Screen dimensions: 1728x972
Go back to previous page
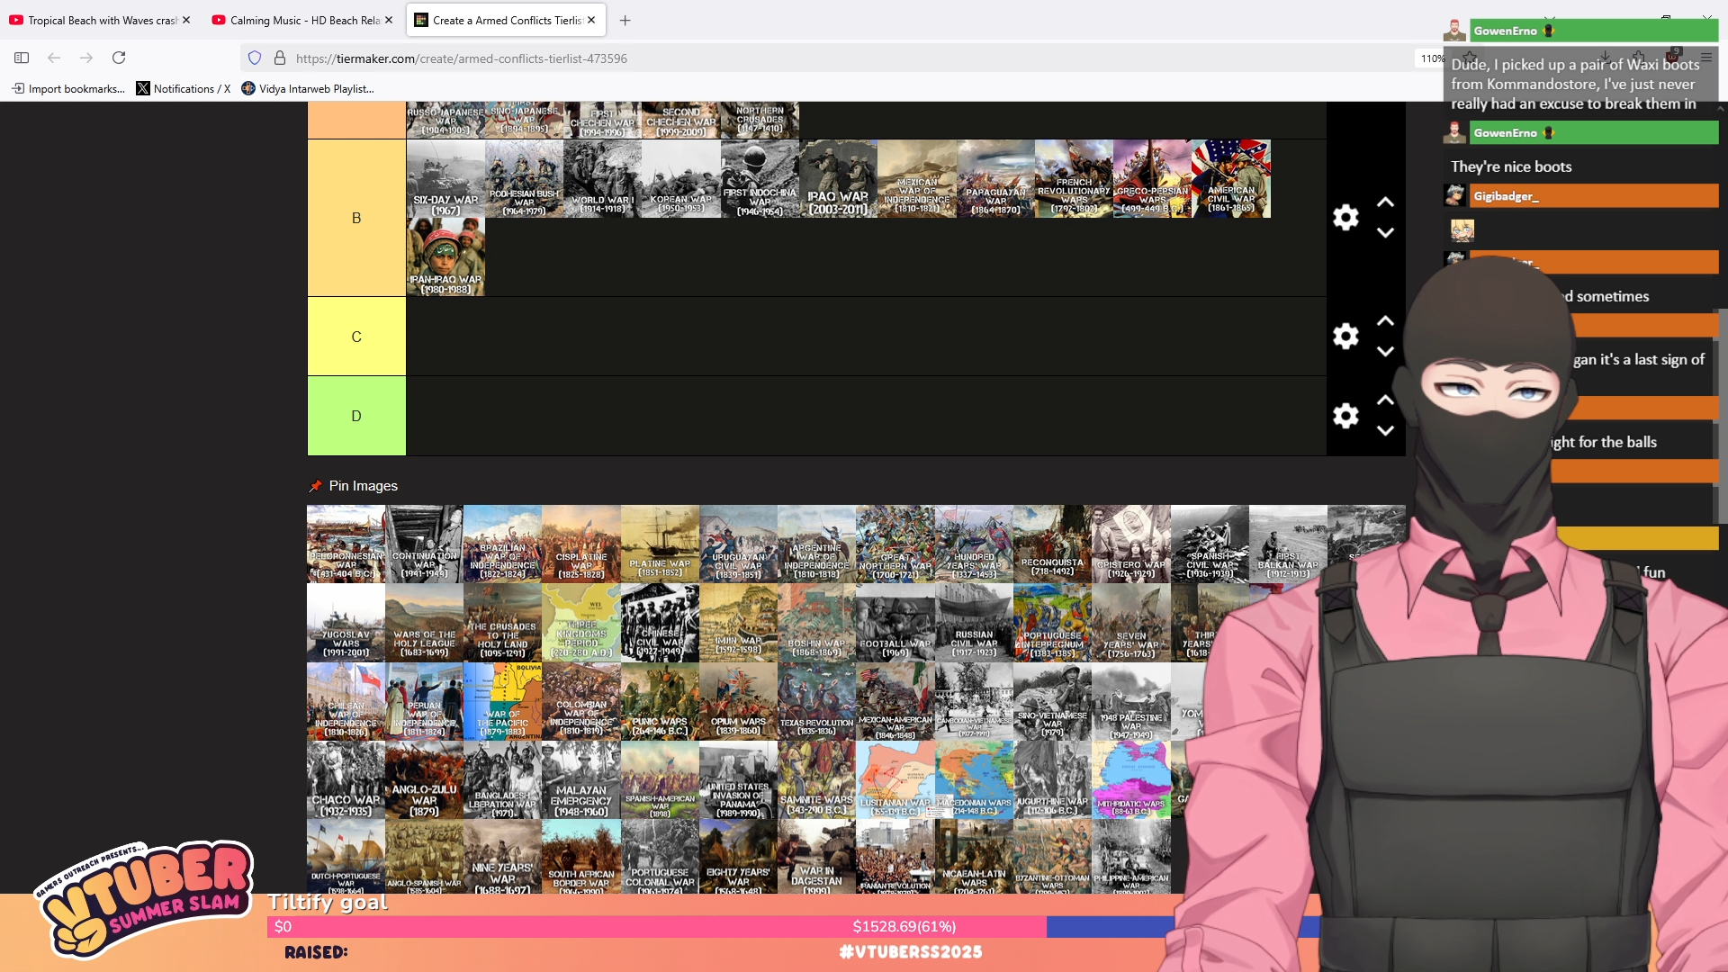click(x=54, y=58)
